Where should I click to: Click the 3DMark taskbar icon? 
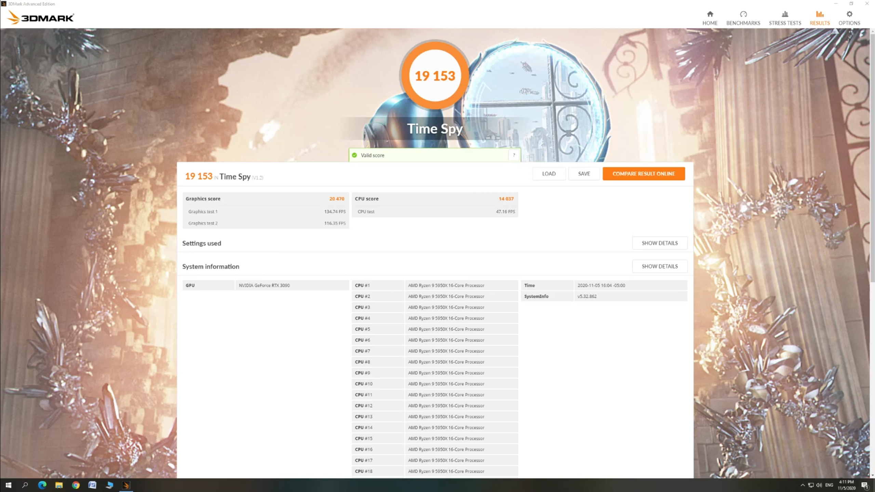(126, 485)
